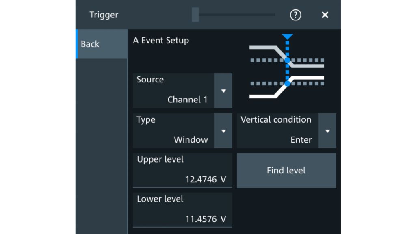
Task: Expand the Type dropdown arrow
Action: (223, 131)
